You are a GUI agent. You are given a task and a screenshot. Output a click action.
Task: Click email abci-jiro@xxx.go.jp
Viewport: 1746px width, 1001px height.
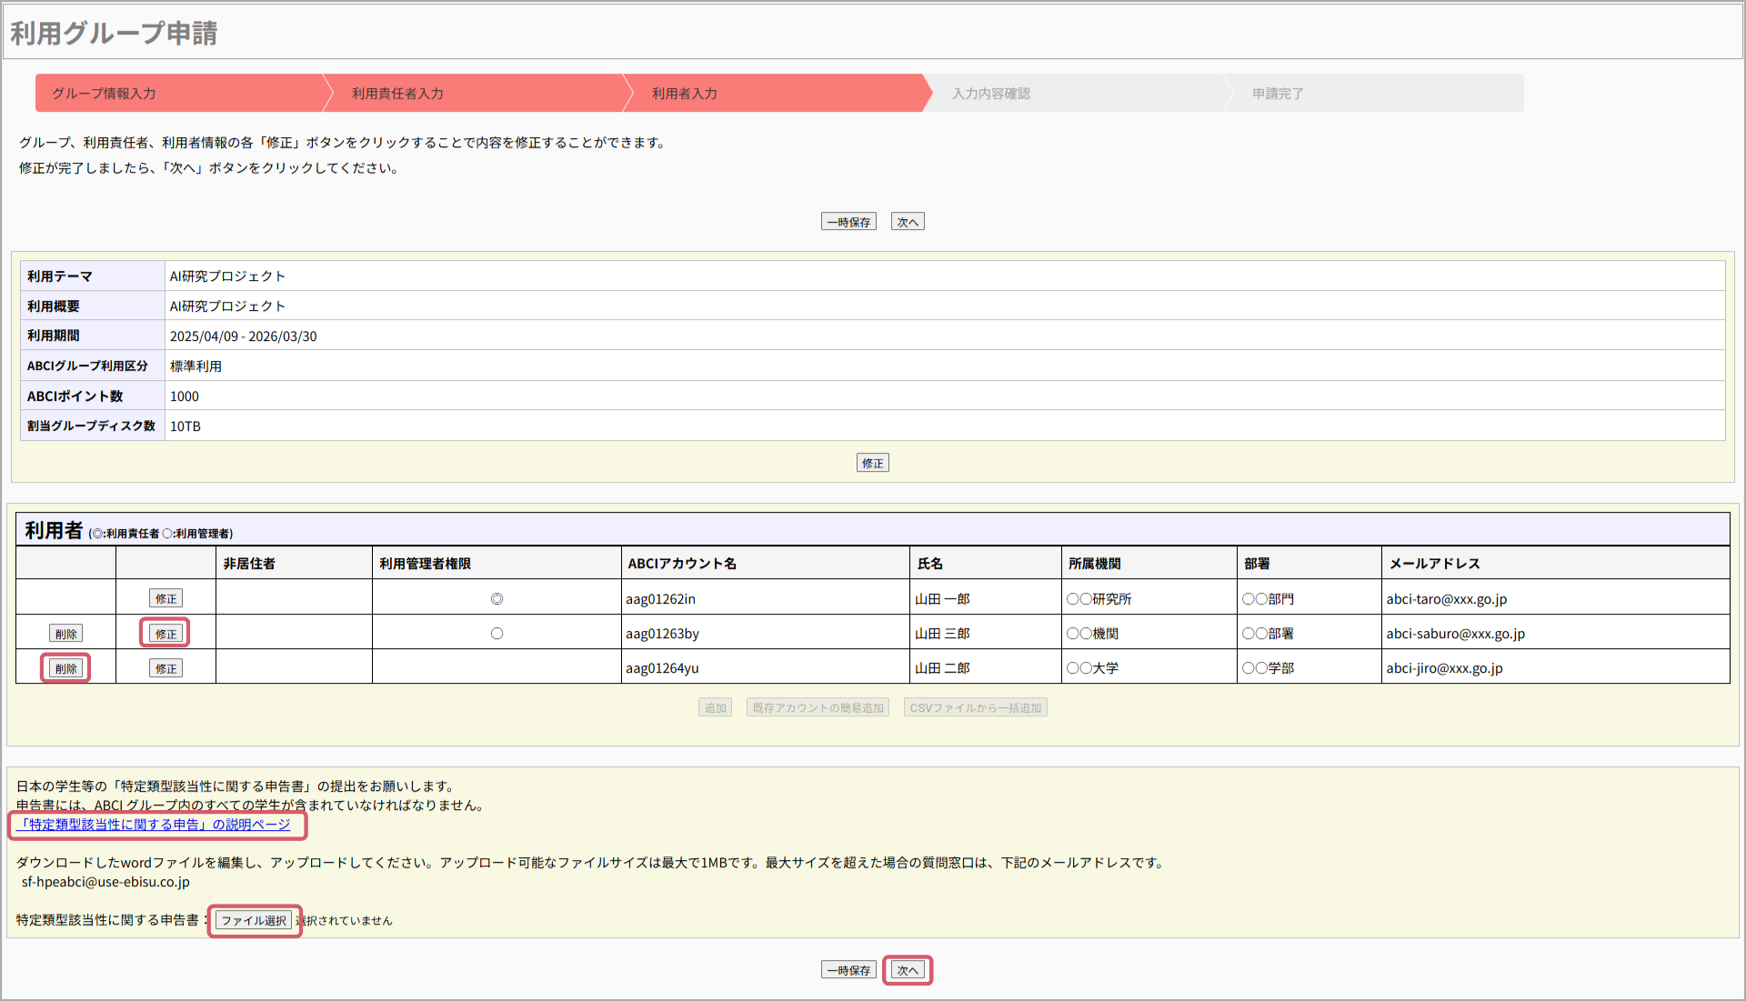[x=1444, y=668]
